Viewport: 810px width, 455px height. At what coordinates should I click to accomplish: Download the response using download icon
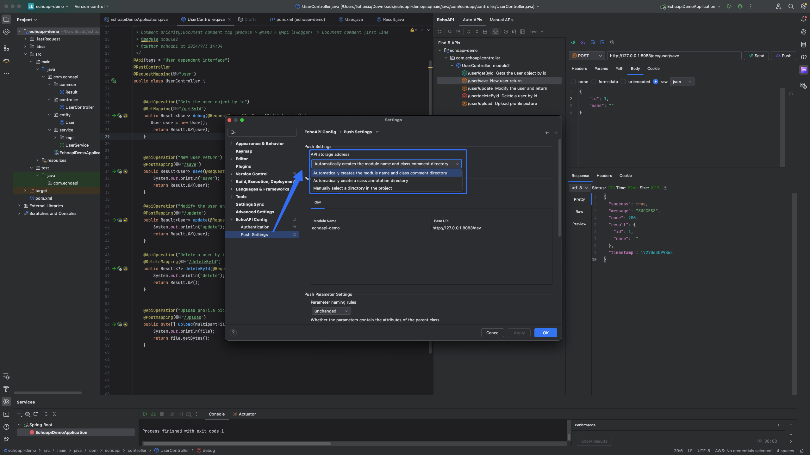(665, 188)
